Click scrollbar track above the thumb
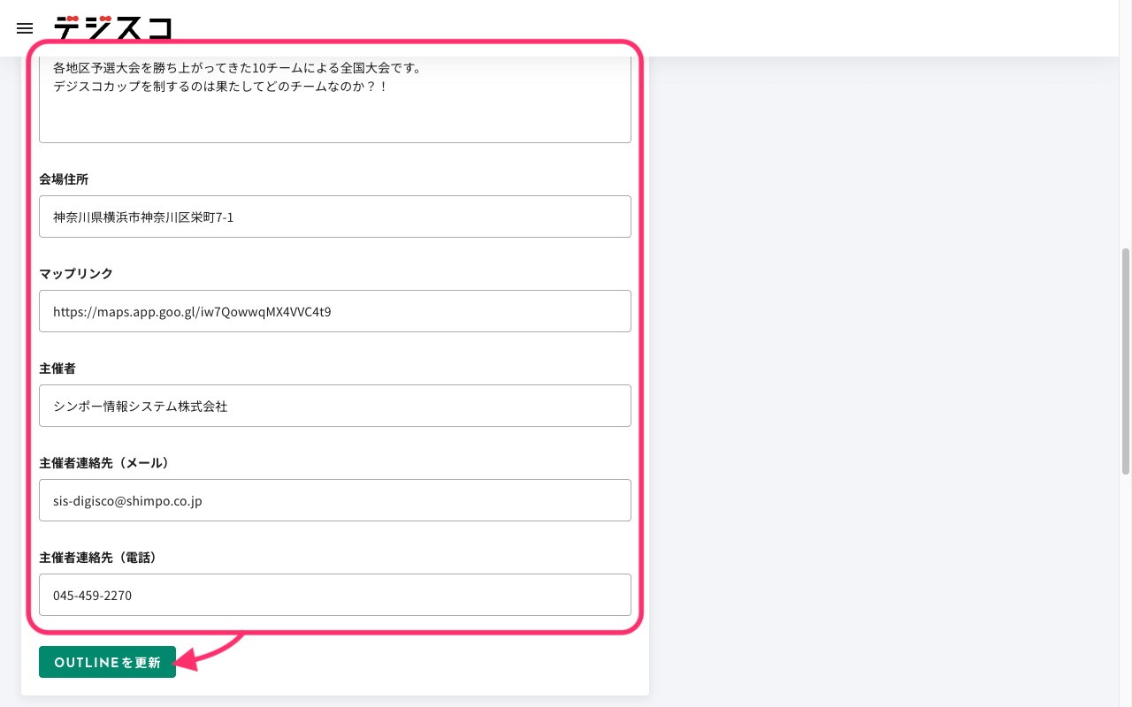This screenshot has height=707, width=1132. [1125, 150]
